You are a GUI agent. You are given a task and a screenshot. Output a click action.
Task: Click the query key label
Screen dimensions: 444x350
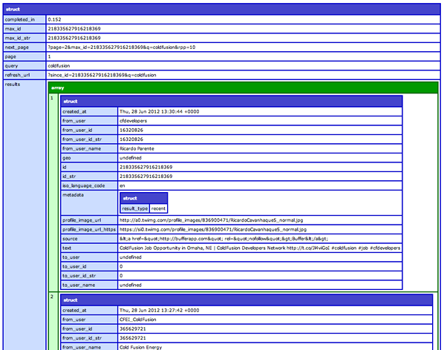tap(11, 66)
